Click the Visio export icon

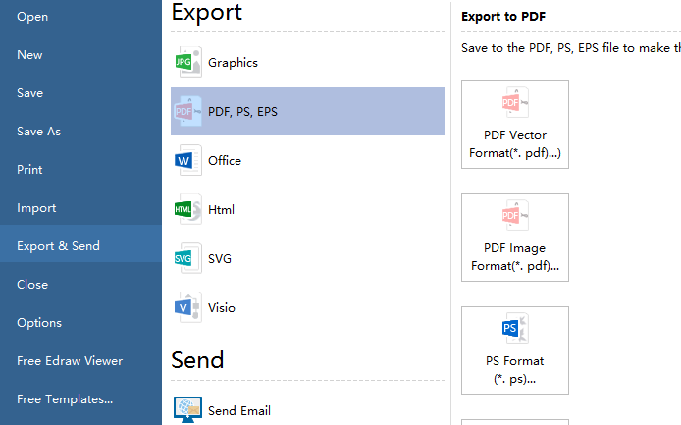[x=186, y=307]
